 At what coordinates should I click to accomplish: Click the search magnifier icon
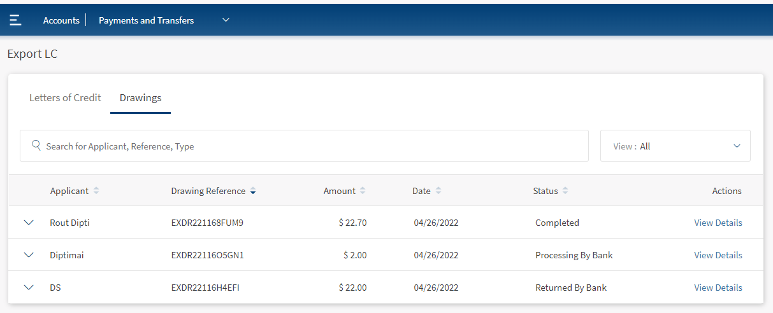coord(36,146)
